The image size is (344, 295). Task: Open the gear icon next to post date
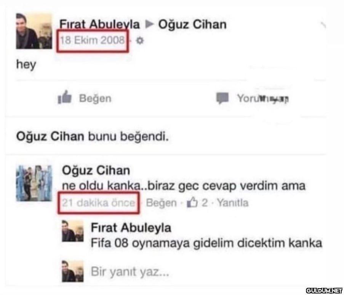(x=140, y=41)
